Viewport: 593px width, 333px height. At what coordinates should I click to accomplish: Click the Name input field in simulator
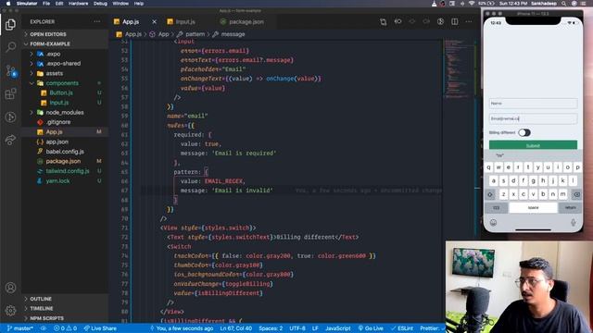pyautogui.click(x=533, y=103)
